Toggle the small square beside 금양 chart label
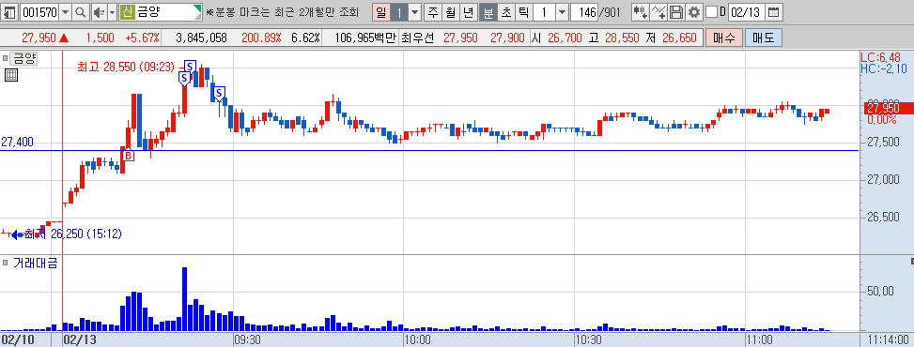 pyautogui.click(x=6, y=58)
